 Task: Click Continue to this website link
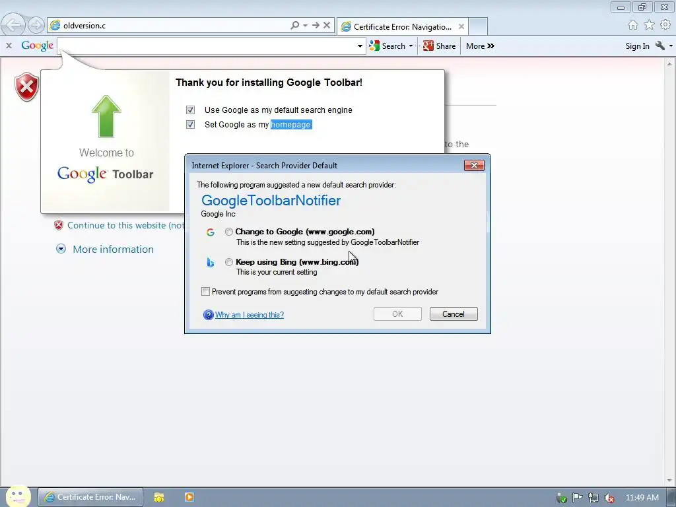click(x=126, y=225)
